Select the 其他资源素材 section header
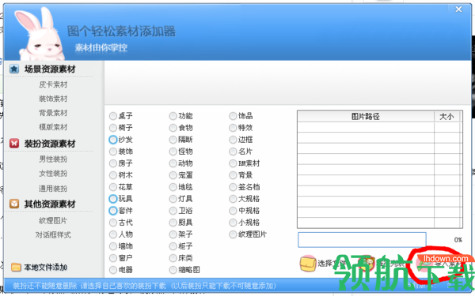This screenshot has height=296, width=475. tap(50, 204)
